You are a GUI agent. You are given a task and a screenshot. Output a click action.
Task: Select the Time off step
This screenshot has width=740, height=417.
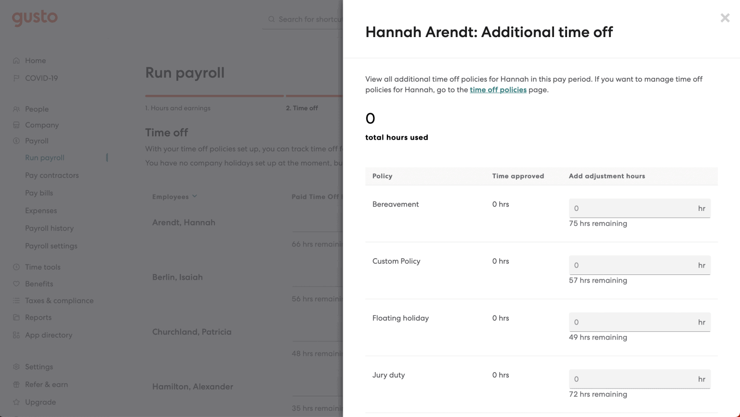(x=302, y=108)
